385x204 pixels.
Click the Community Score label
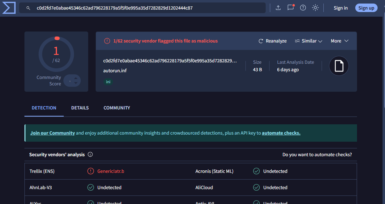pyautogui.click(x=49, y=80)
